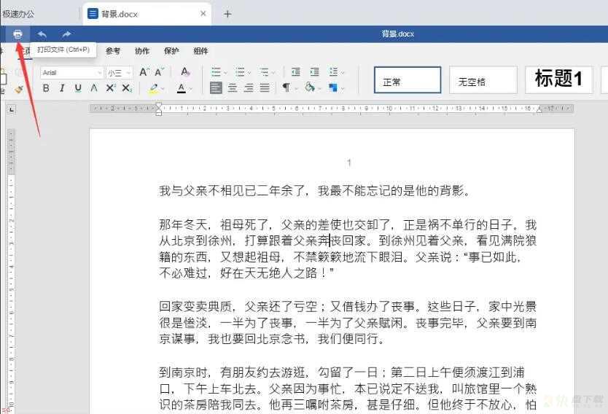Click the page number 1 header

coord(349,163)
